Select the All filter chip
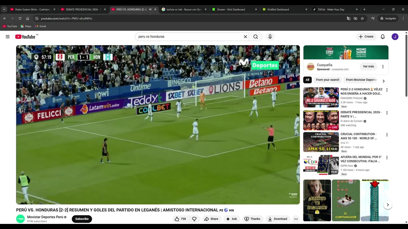 [307, 80]
